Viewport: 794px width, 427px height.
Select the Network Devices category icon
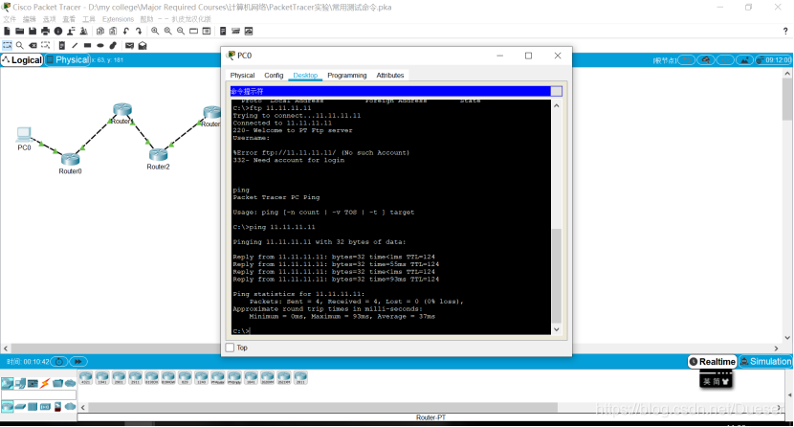click(7, 384)
